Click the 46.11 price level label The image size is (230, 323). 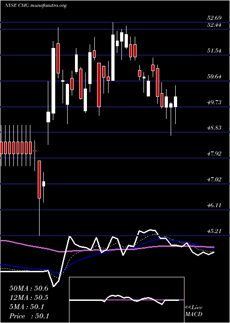pos(214,205)
